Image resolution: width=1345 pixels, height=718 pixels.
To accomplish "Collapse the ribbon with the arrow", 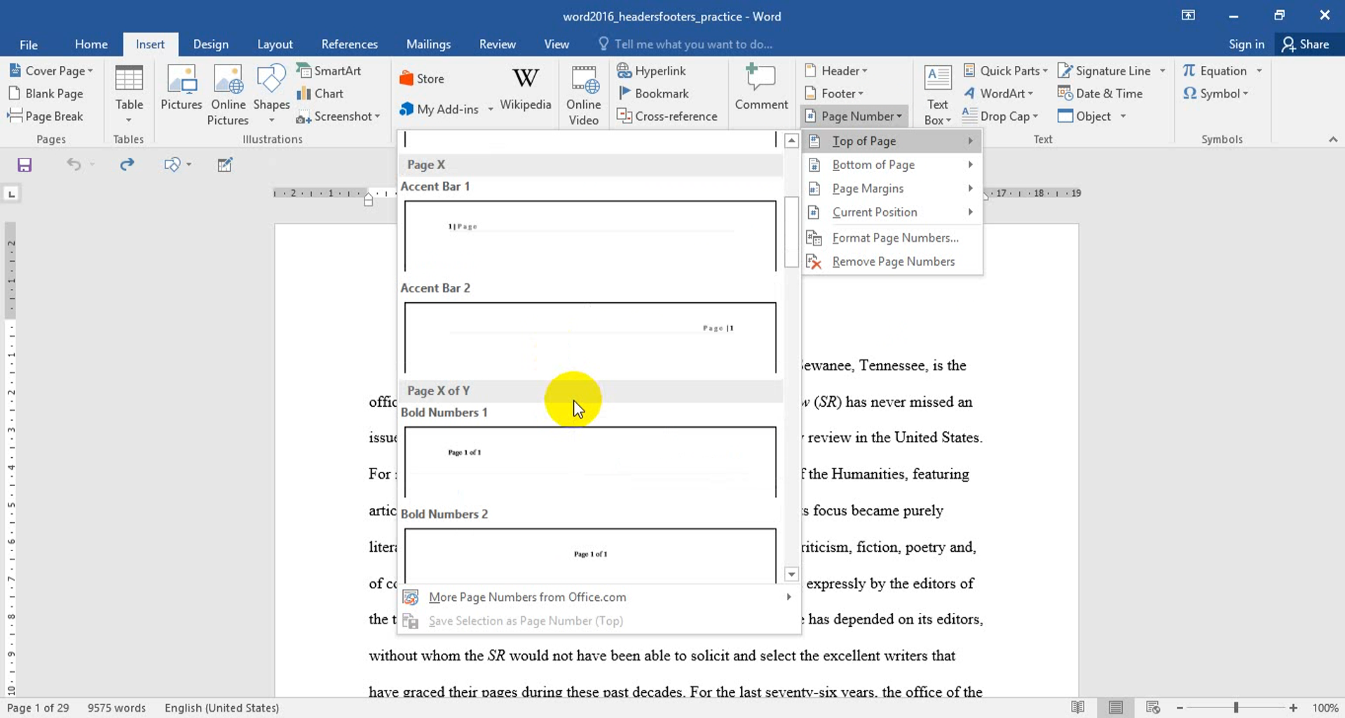I will point(1332,140).
